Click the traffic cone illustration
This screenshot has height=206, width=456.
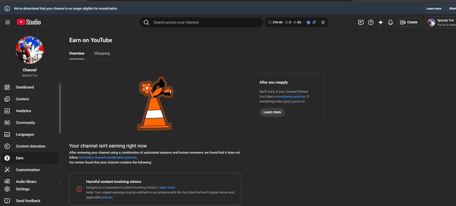pos(155,104)
